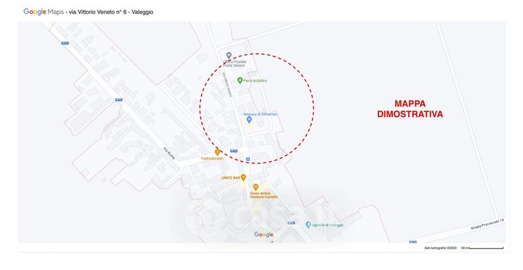The image size is (523, 270).
Task: Select the Castello di Valeggio label text
Action: coord(328,226)
